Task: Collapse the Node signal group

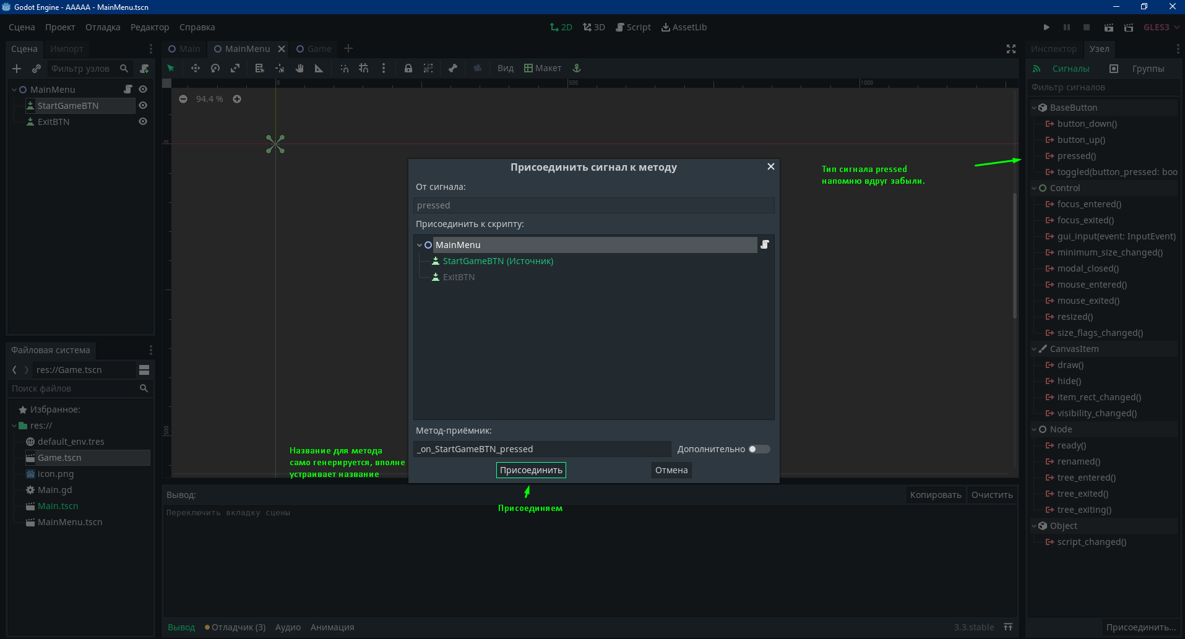Action: 1034,429
